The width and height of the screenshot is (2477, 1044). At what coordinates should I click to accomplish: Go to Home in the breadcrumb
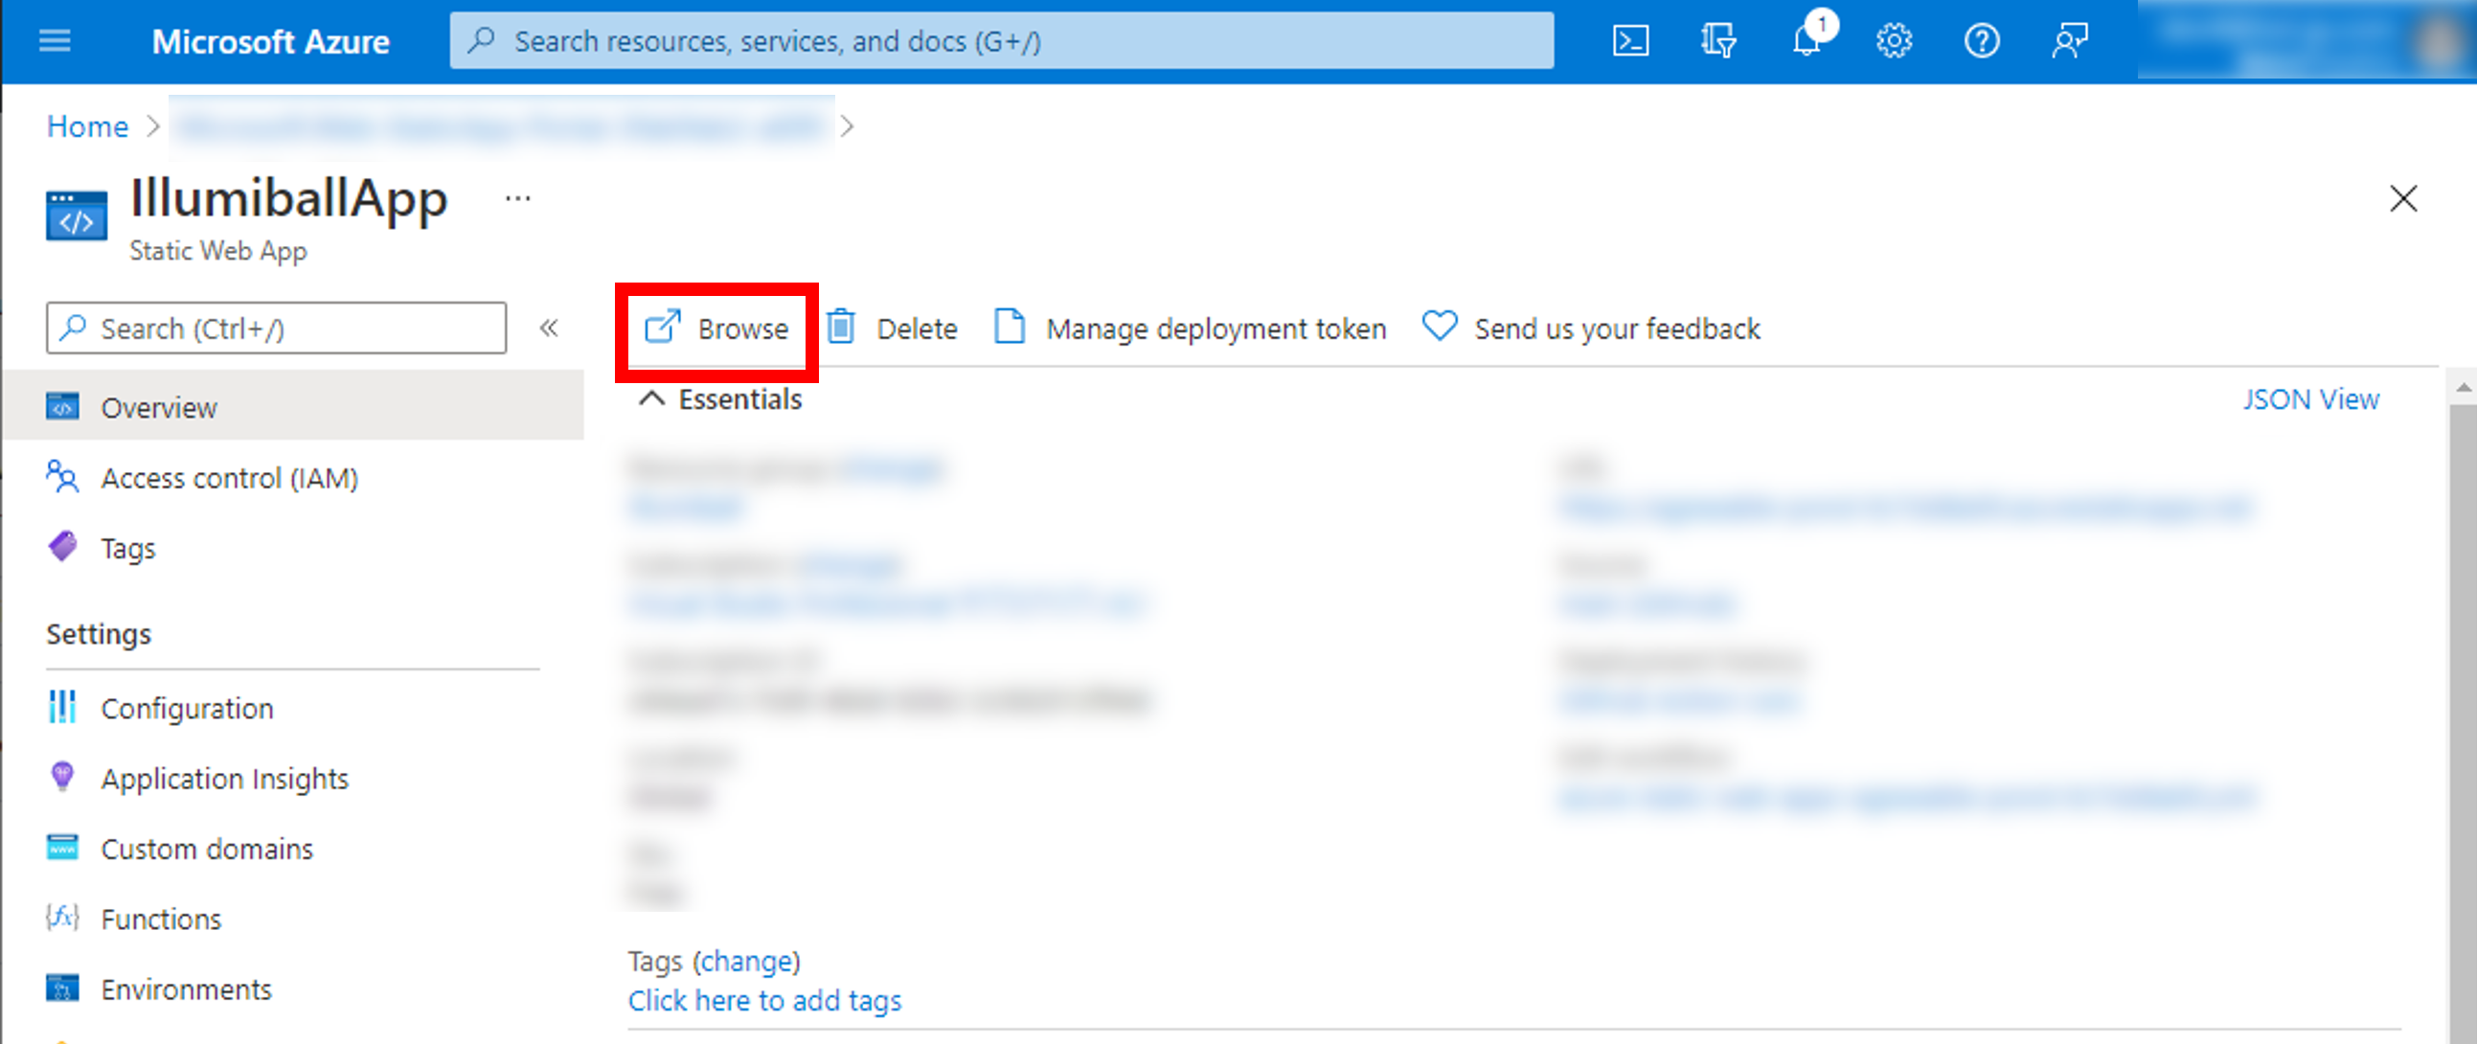(x=87, y=125)
